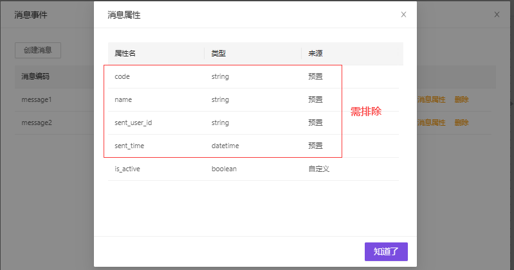
Task: Select the boolean type cell
Action: tap(224, 169)
